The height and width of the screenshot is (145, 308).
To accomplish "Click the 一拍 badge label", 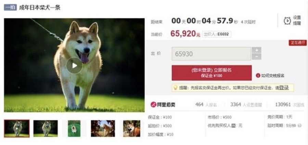I will [x=10, y=8].
